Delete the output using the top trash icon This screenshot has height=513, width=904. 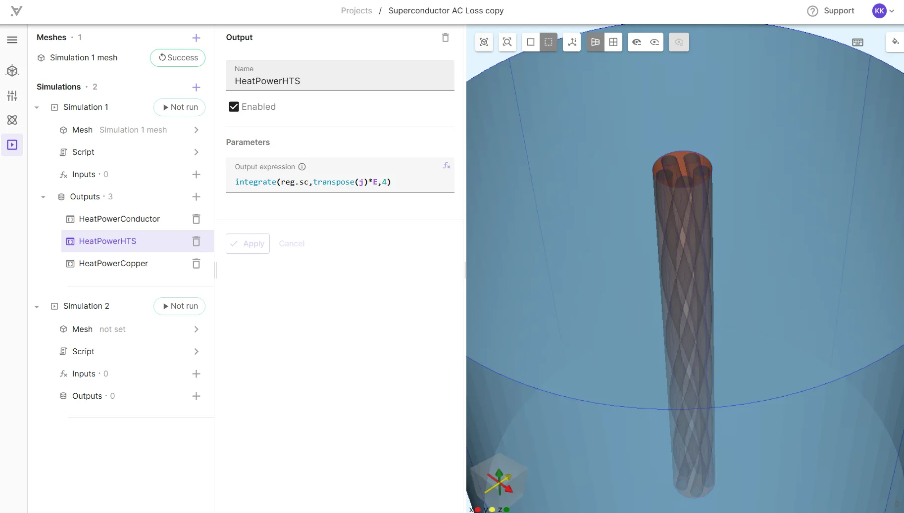446,38
